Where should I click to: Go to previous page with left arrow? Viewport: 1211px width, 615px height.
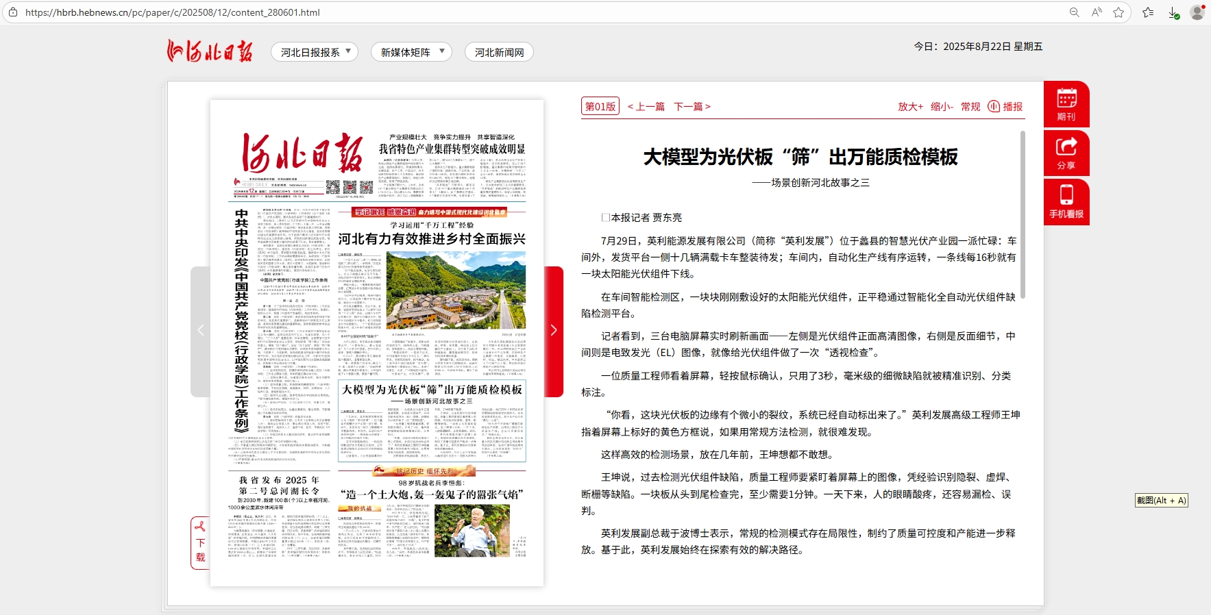tap(200, 331)
